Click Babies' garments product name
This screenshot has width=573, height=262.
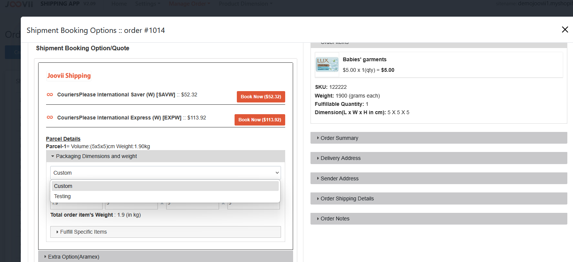[x=364, y=59]
